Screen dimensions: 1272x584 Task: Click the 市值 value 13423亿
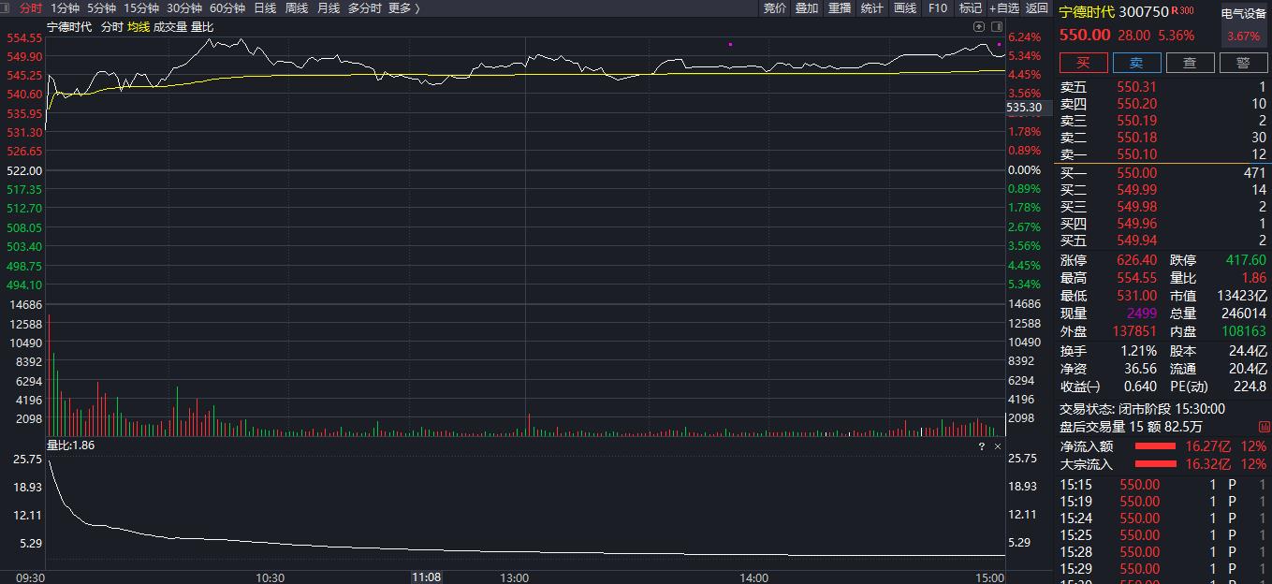click(x=1242, y=296)
